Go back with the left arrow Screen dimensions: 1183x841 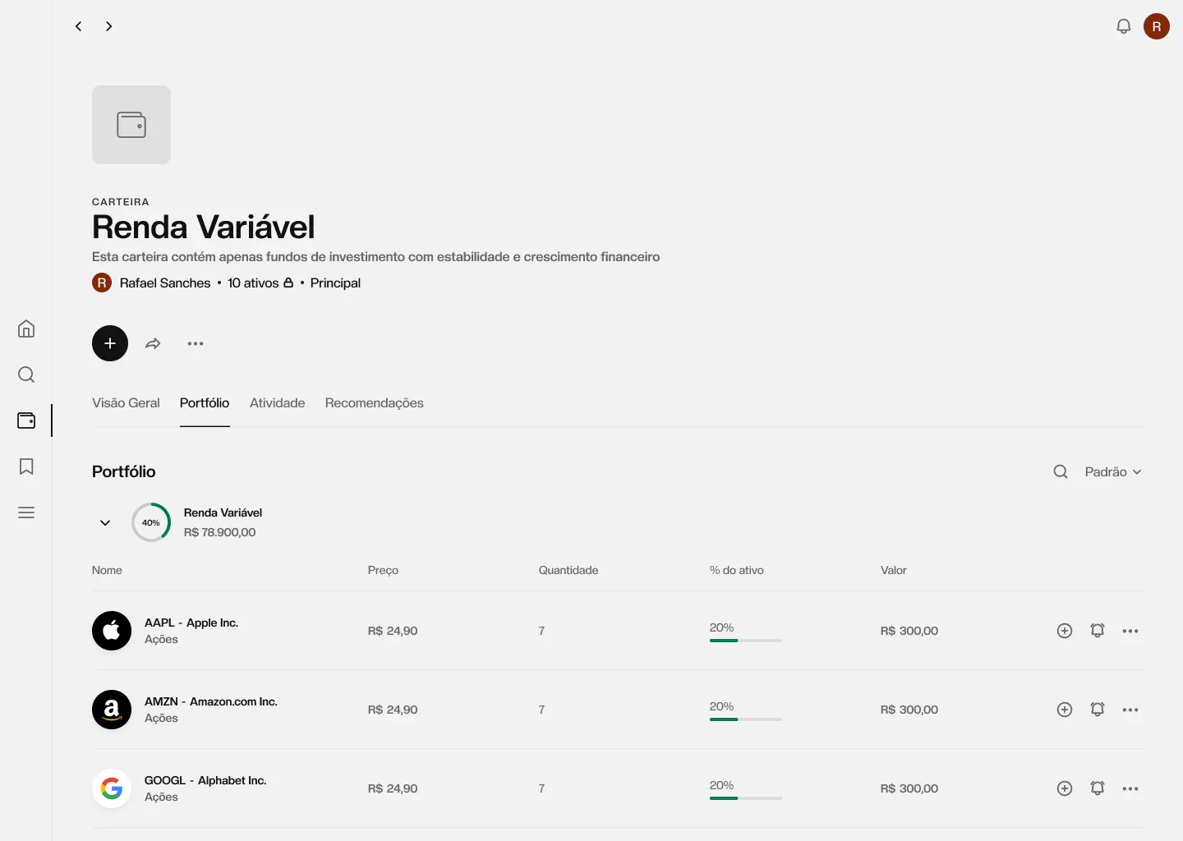79,26
